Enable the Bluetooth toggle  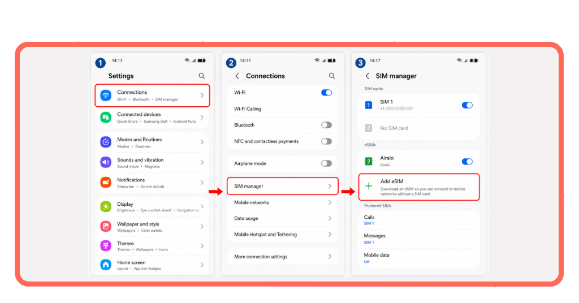[x=326, y=125]
